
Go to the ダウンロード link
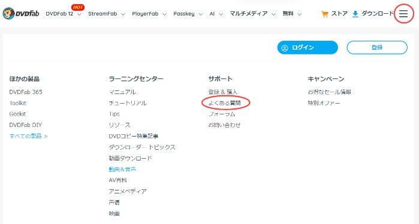tap(378, 14)
